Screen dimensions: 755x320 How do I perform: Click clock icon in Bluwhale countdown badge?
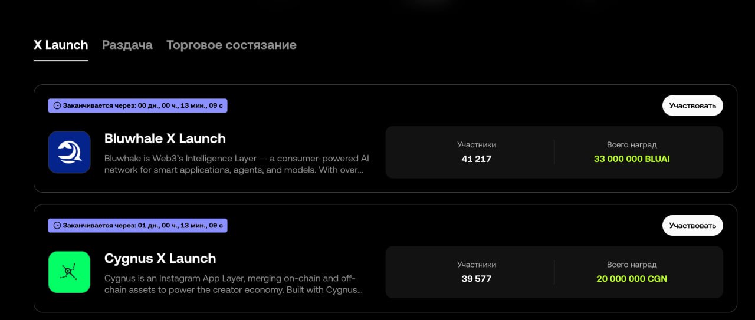[57, 106]
